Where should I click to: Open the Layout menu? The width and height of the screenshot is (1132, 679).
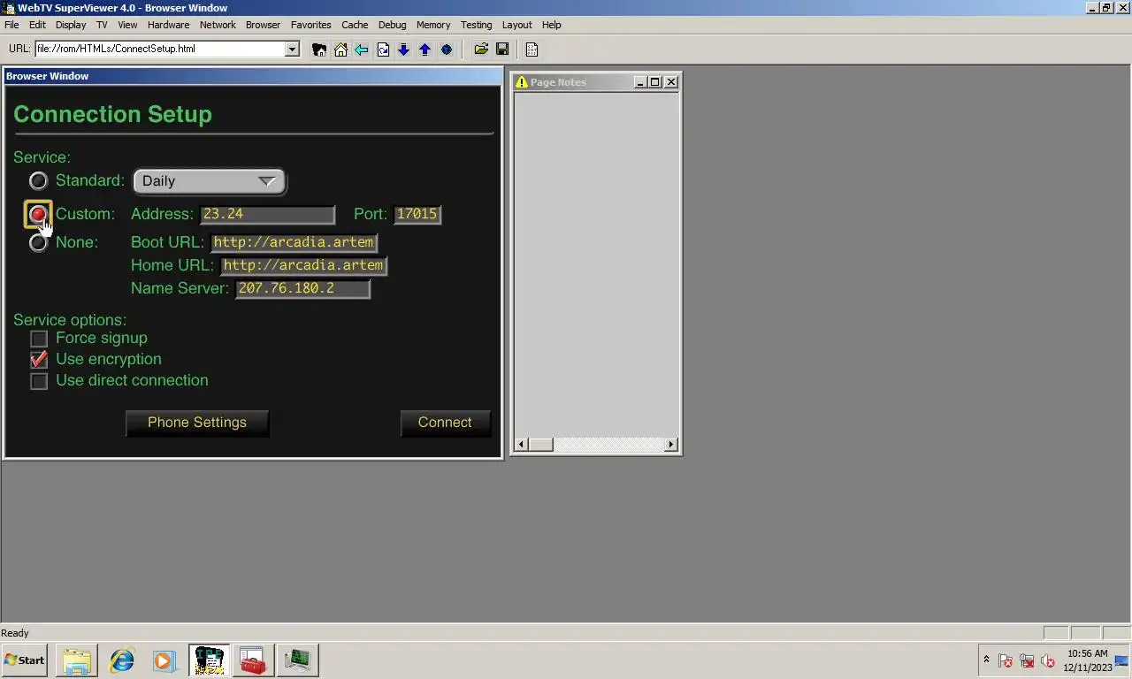[516, 25]
